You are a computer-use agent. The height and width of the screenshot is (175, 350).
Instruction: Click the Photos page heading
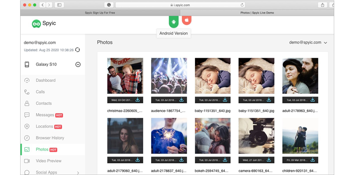pyautogui.click(x=105, y=42)
